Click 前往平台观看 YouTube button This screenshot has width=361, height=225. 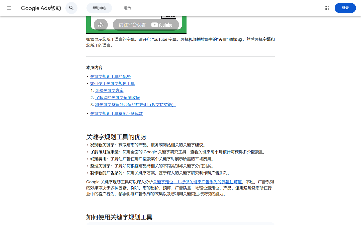coord(146,25)
